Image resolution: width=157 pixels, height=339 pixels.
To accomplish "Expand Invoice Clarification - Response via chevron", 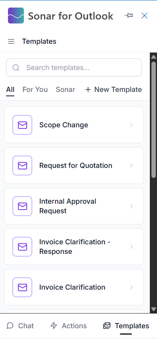I will tap(131, 247).
